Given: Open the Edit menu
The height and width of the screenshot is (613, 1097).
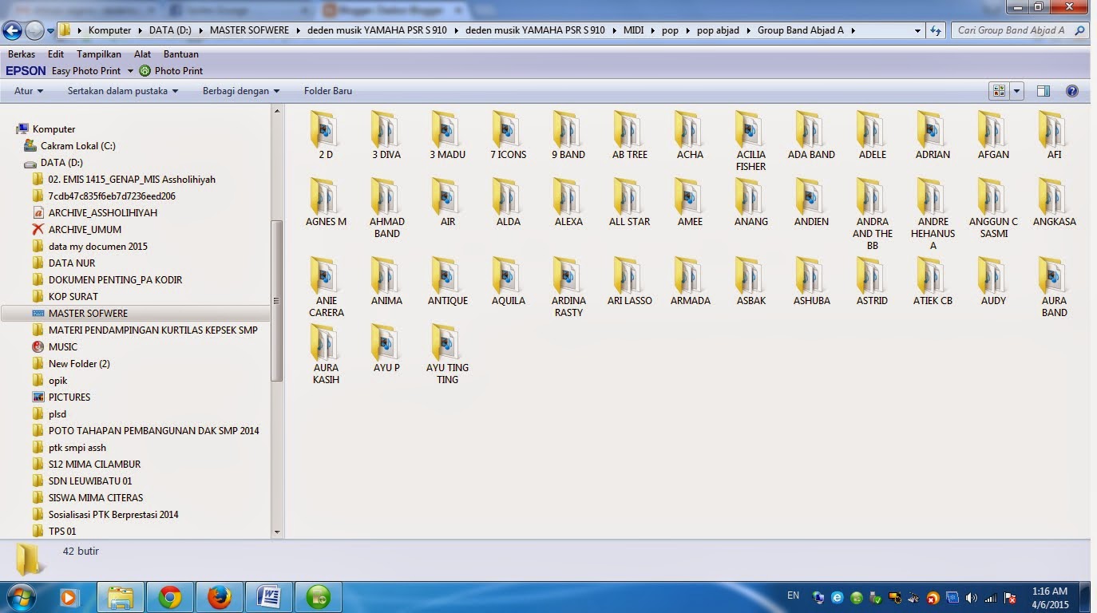Looking at the screenshot, I should tap(56, 54).
